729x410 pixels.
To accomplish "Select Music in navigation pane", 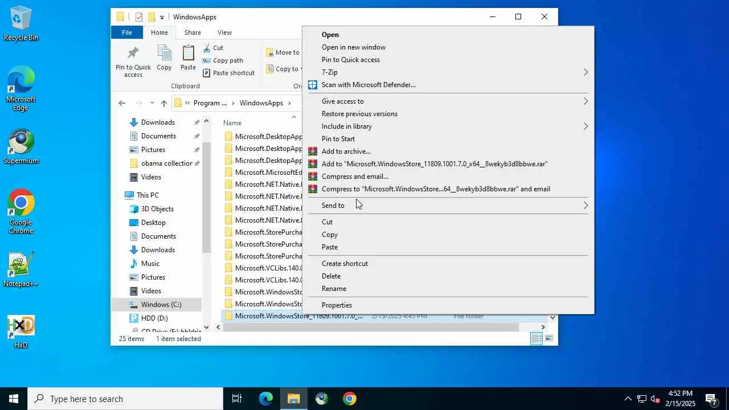I will click(x=150, y=264).
